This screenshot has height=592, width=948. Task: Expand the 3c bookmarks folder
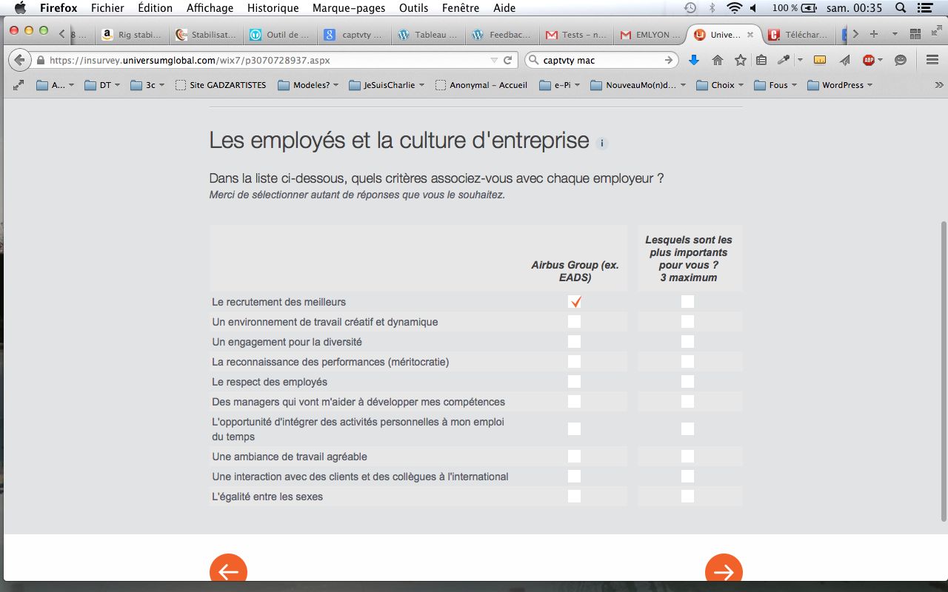coord(147,85)
